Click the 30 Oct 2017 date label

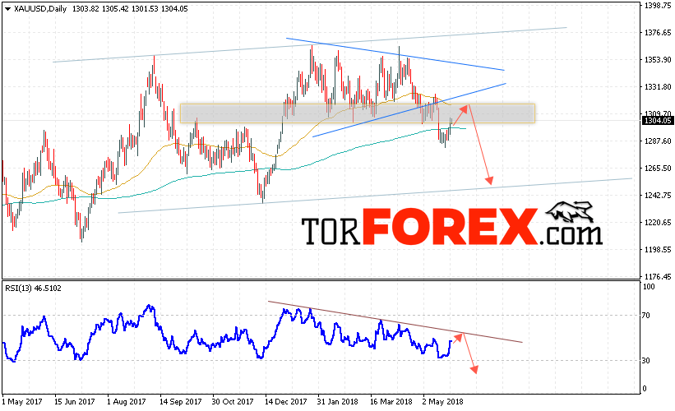click(x=233, y=401)
